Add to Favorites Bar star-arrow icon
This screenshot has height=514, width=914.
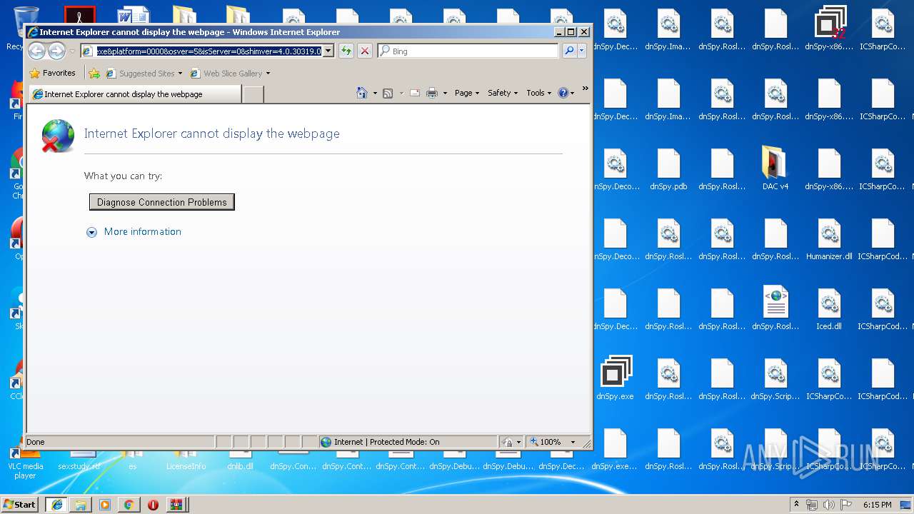click(x=94, y=73)
